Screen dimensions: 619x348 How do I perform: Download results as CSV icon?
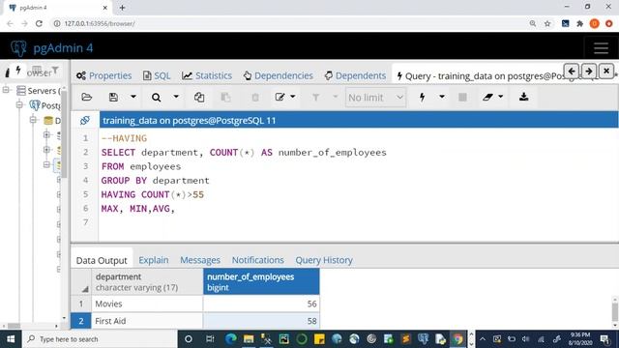524,97
